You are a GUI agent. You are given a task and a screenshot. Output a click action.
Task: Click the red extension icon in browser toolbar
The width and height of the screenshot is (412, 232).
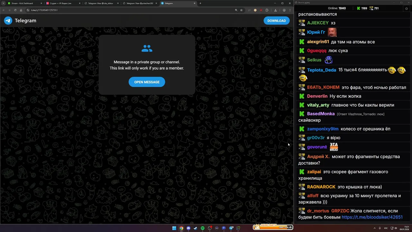(x=261, y=10)
